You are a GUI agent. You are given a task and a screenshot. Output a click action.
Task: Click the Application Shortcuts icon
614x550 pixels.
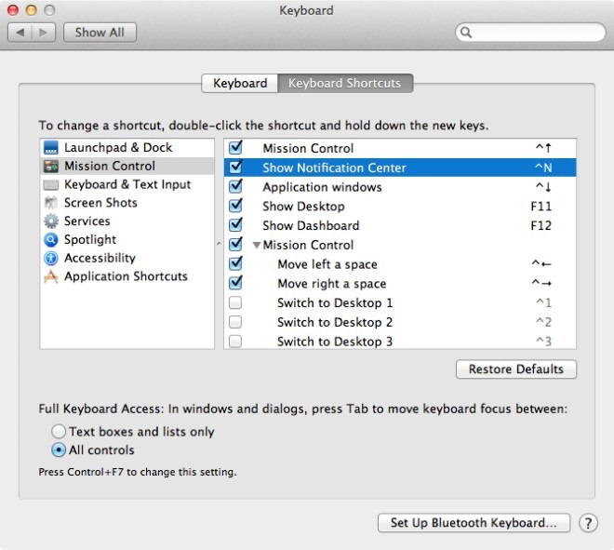(x=51, y=276)
